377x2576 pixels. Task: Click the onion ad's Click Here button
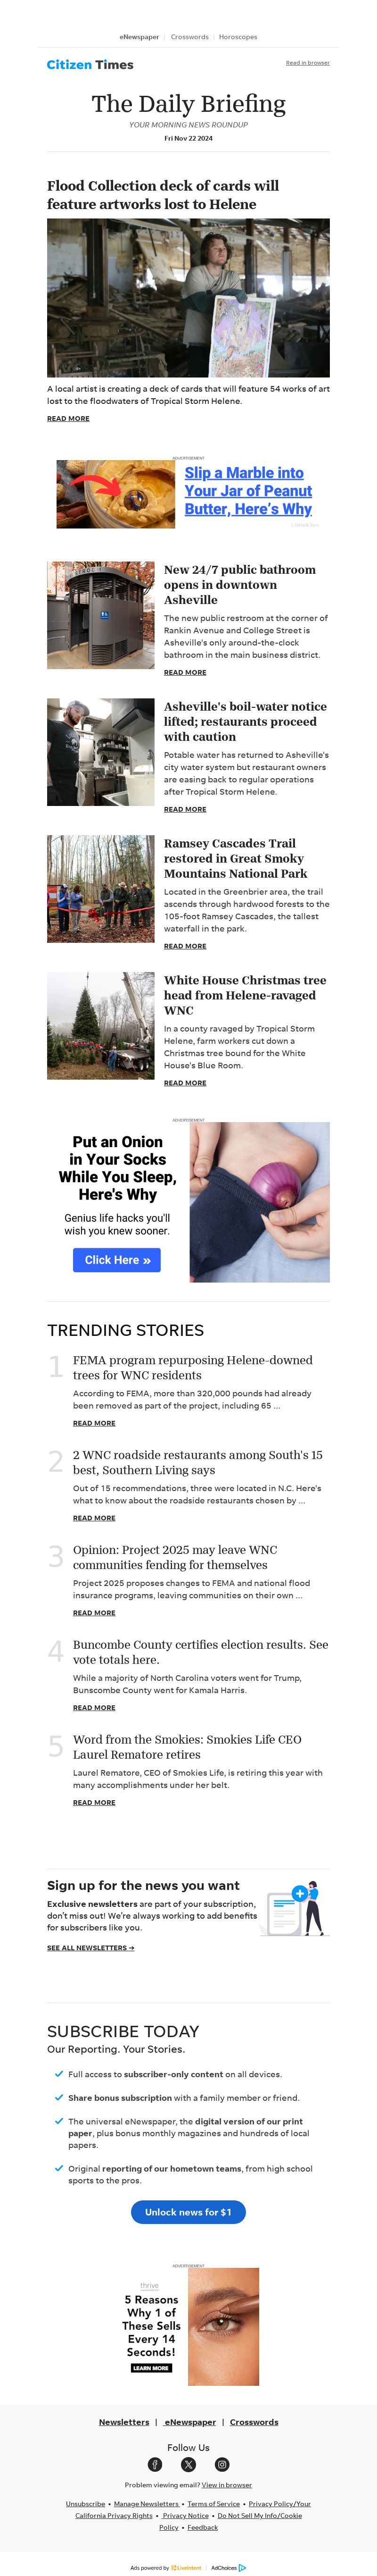pyautogui.click(x=117, y=1260)
